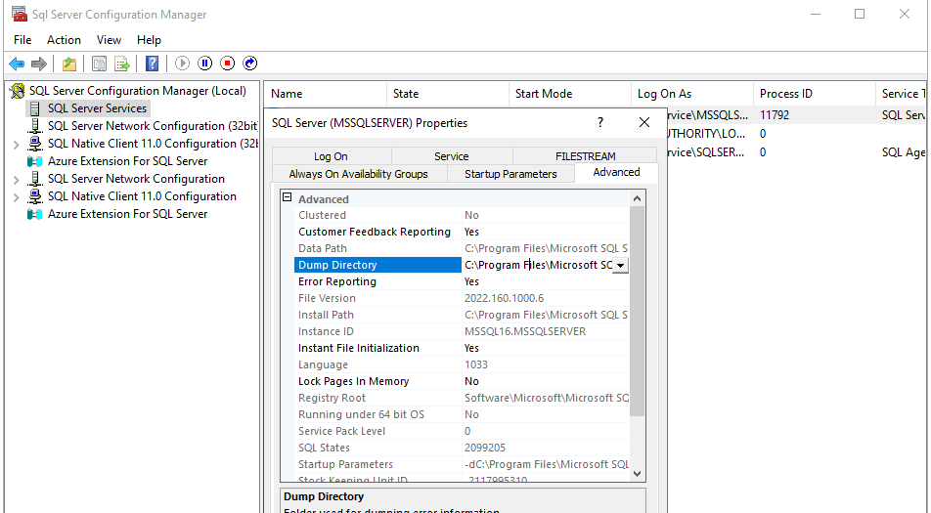The width and height of the screenshot is (931, 513).
Task: Click the Up one level folder icon
Action: (x=69, y=64)
